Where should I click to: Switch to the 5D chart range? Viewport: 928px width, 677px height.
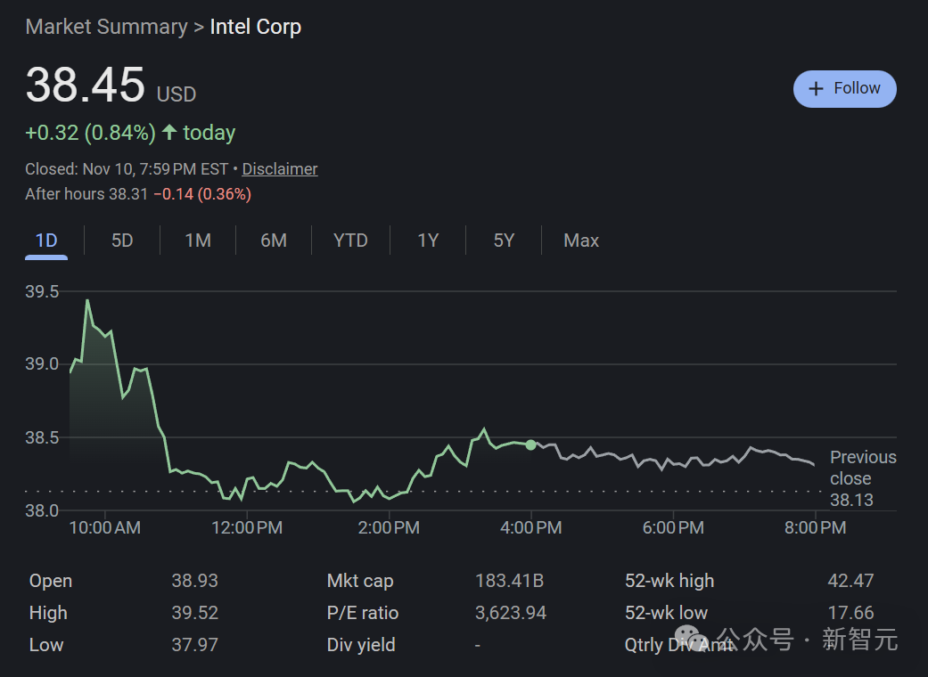click(122, 241)
